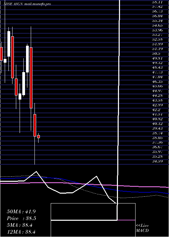169x237 pixels.
Task: Click the 51.89 price axis label
Action: click(x=157, y=44)
